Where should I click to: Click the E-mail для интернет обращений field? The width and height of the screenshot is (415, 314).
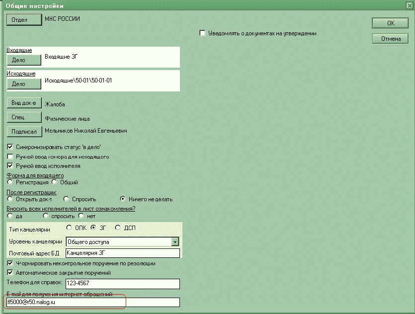[92, 302]
